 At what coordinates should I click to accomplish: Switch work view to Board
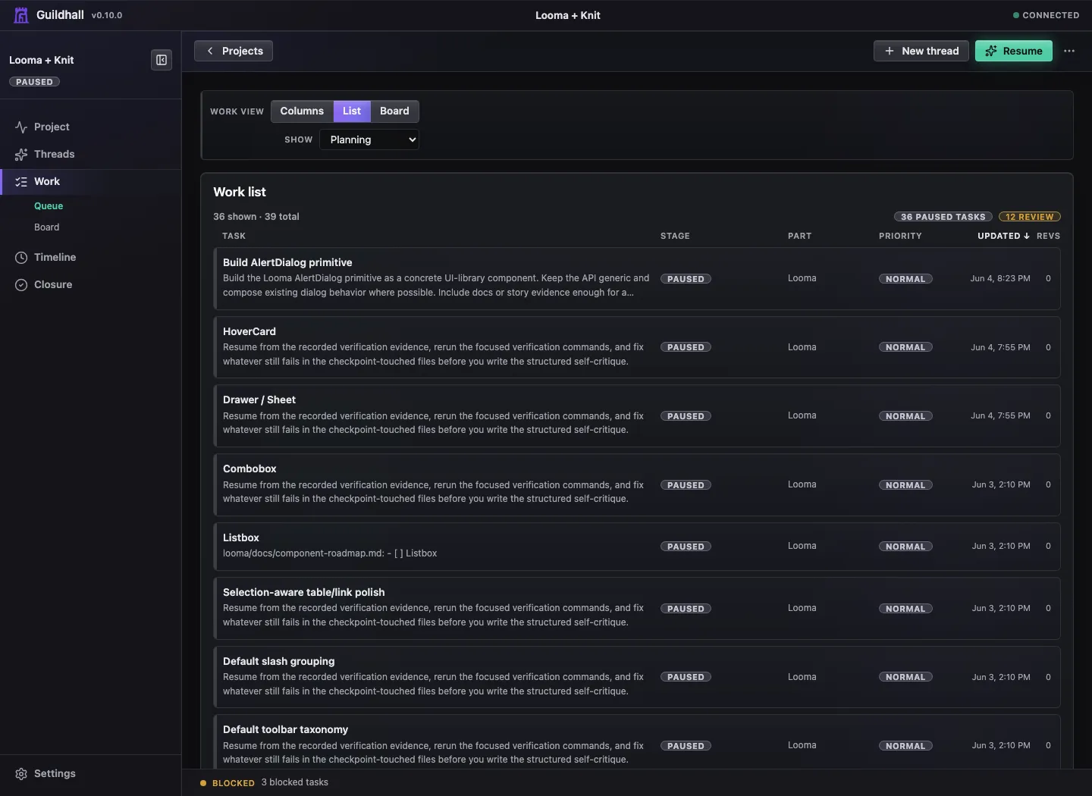click(x=394, y=111)
